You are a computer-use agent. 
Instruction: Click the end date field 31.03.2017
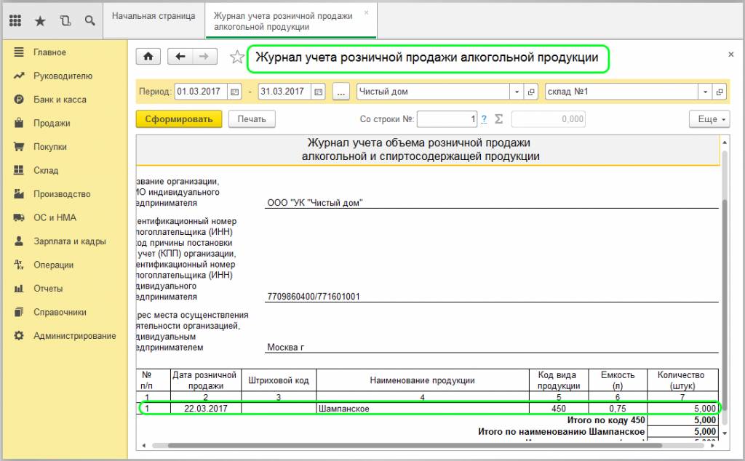coord(284,92)
